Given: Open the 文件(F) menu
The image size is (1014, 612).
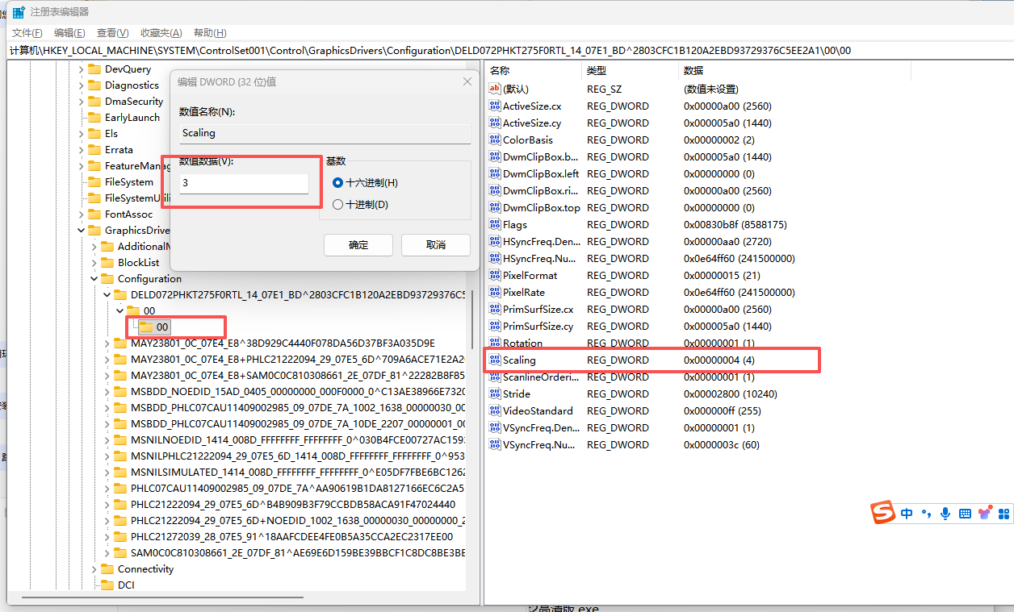Looking at the screenshot, I should coord(27,33).
